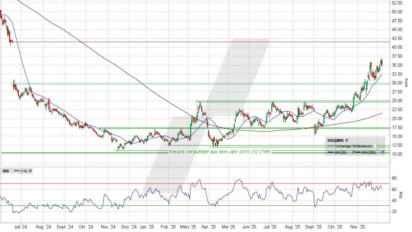Click the RSI axis title on right
This screenshot has height=232, width=412.
pos(401,195)
